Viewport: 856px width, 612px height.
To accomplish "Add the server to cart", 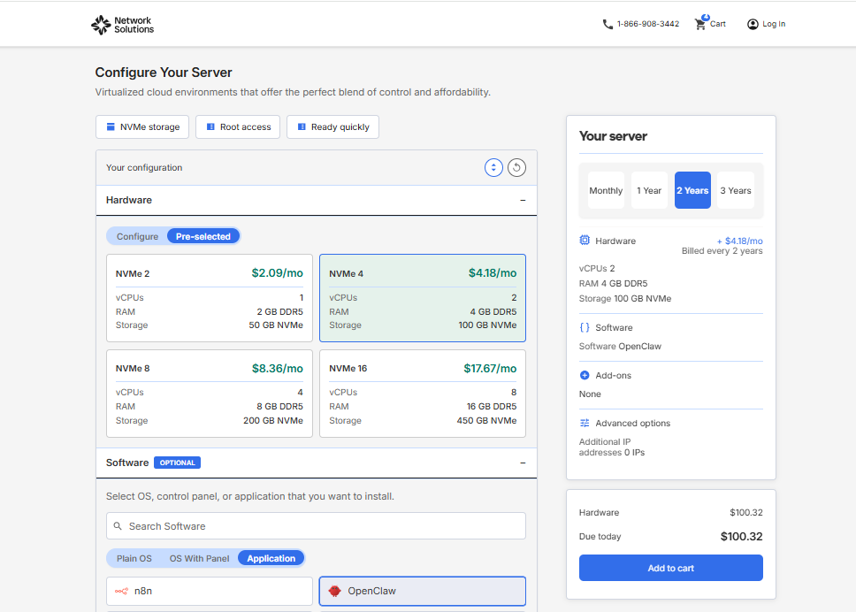I will [x=671, y=568].
